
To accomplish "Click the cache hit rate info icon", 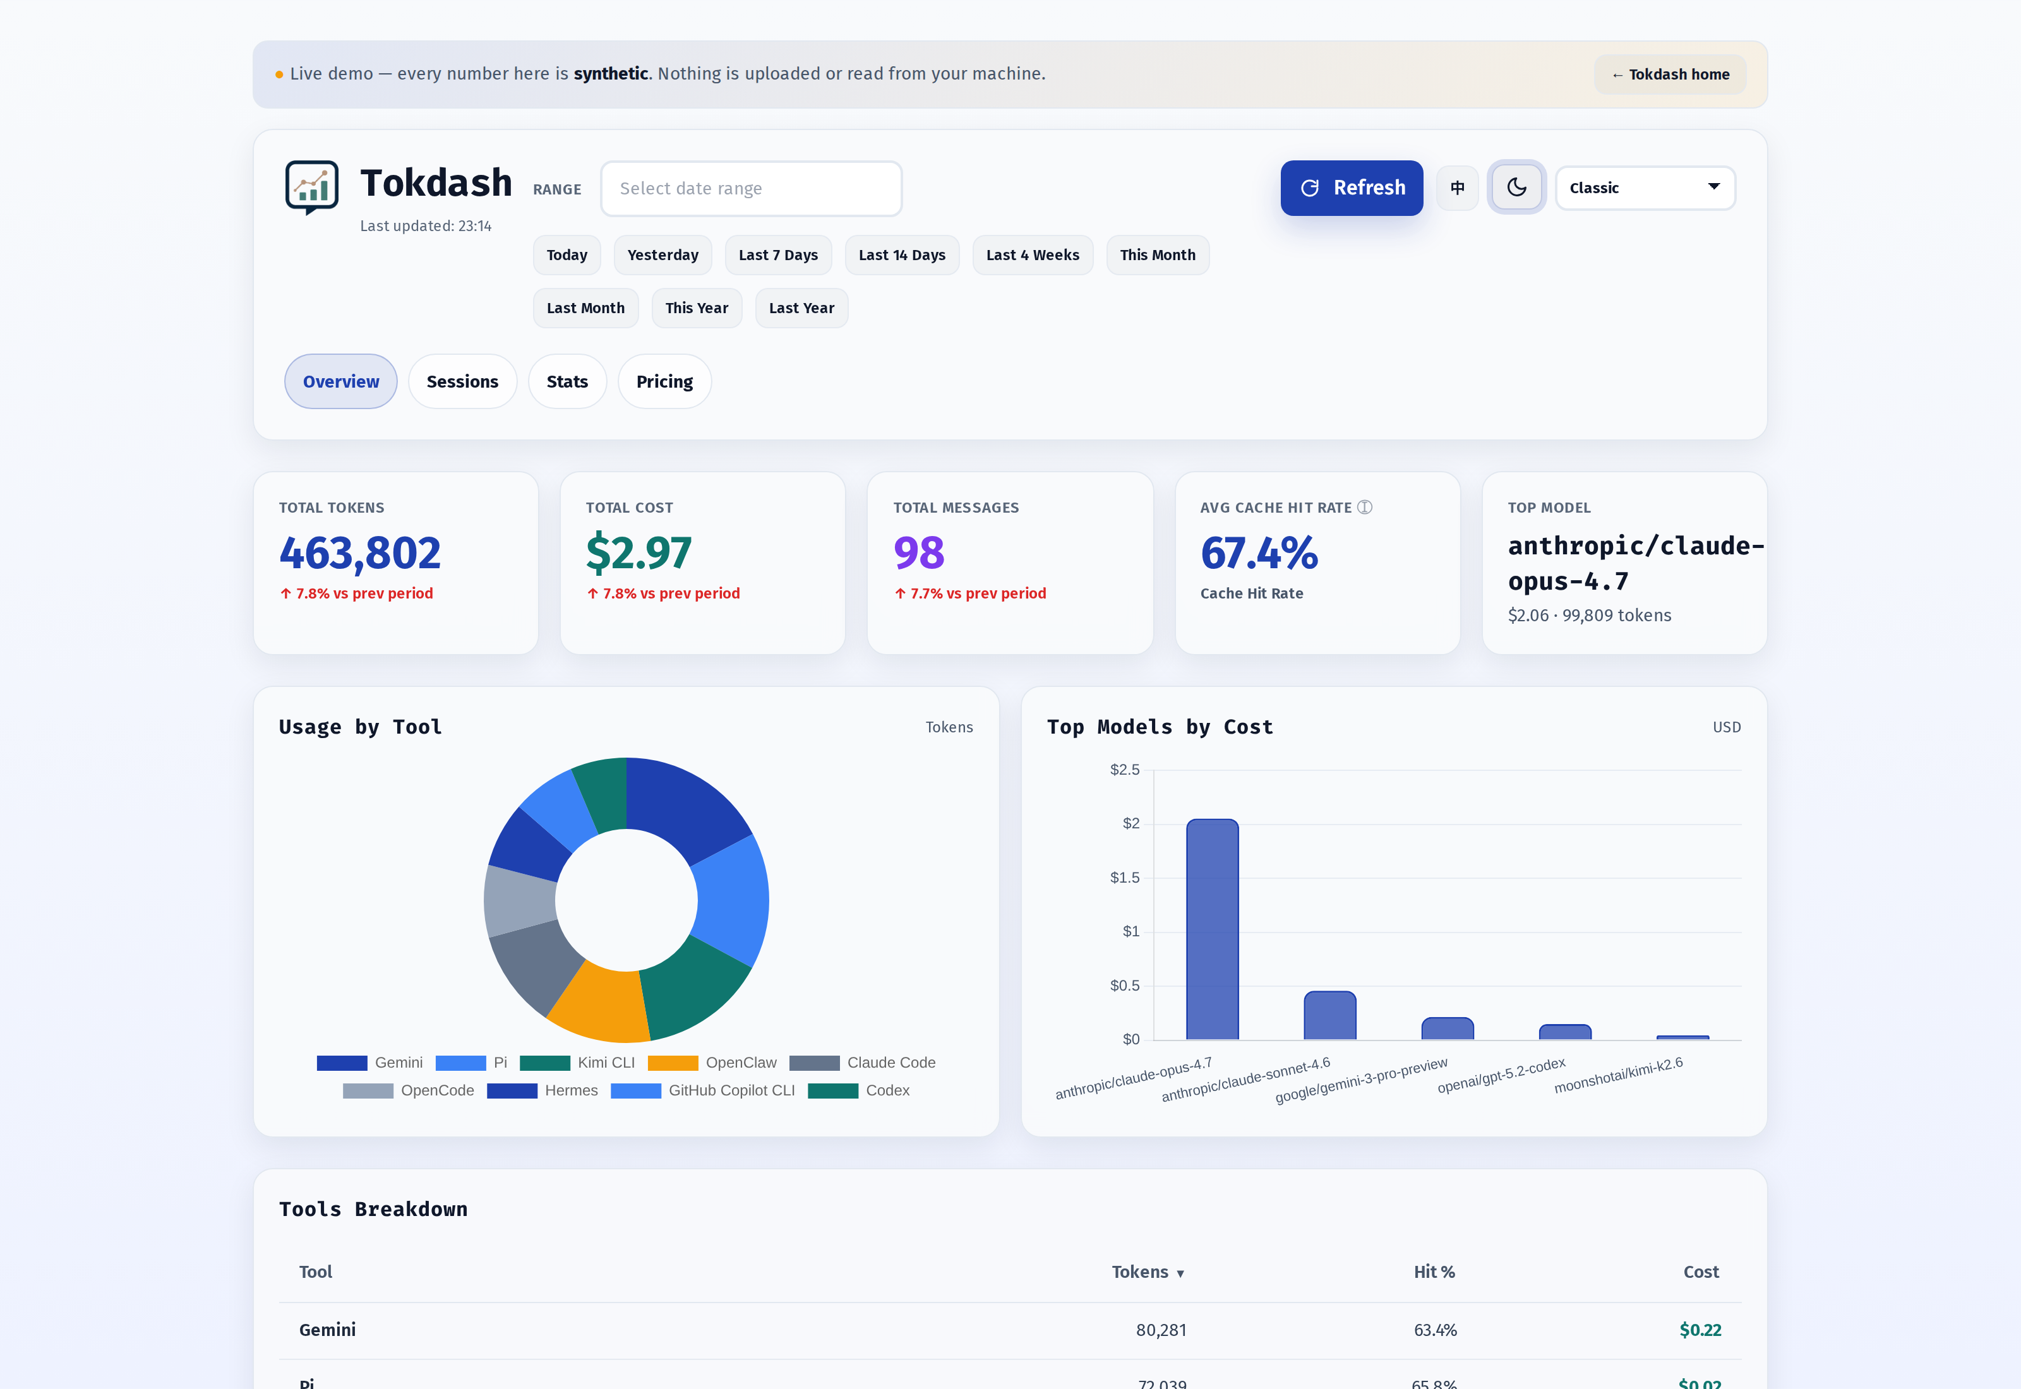I will point(1365,508).
